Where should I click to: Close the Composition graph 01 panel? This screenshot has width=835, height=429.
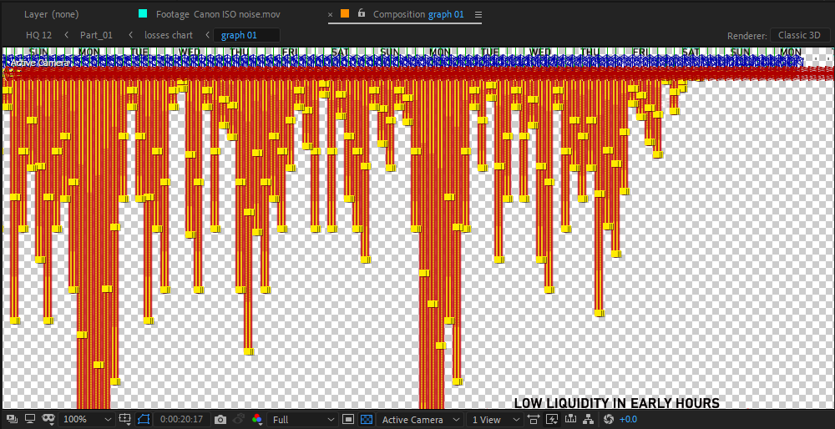[x=330, y=14]
